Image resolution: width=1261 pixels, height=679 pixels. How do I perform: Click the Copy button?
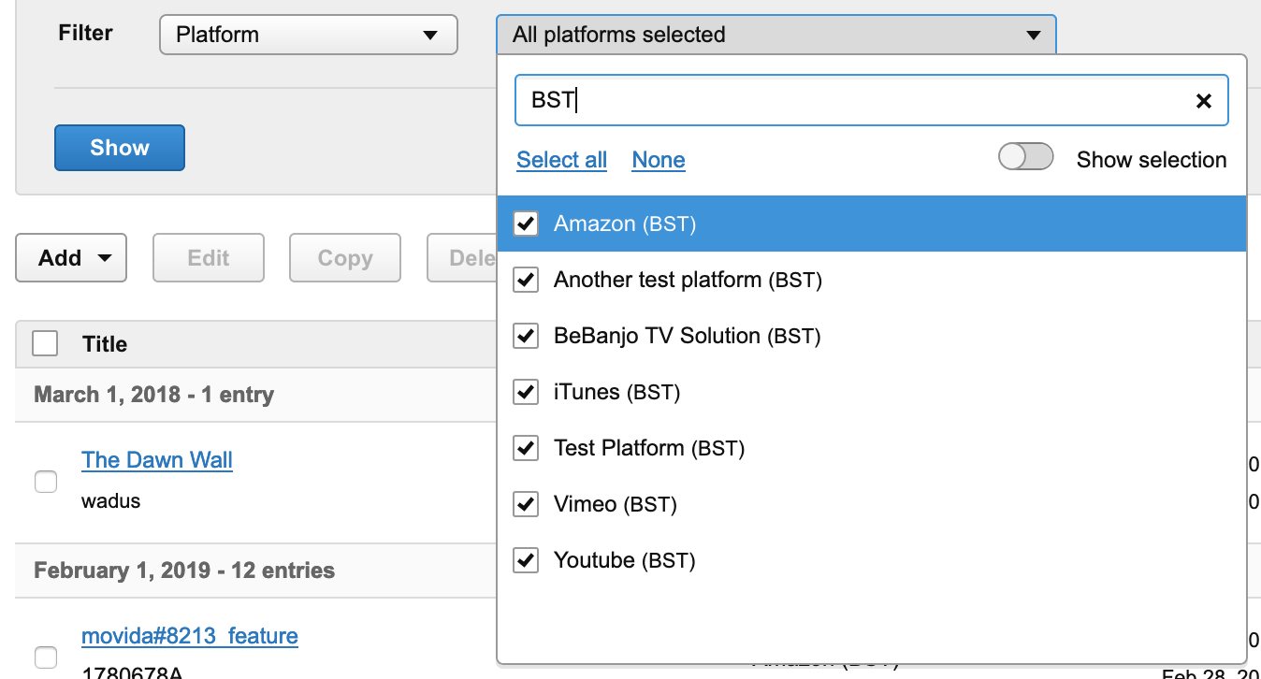click(345, 258)
